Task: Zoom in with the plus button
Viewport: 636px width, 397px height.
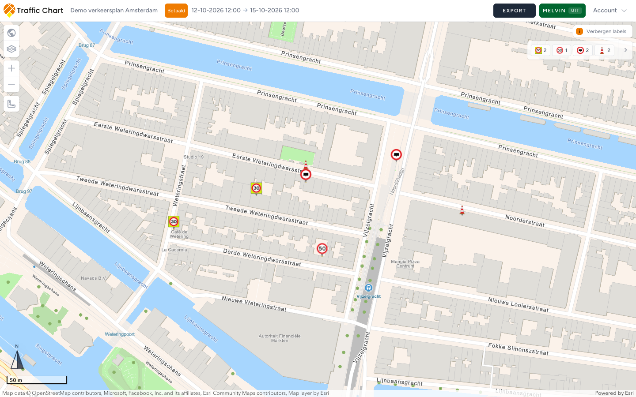Action: pos(11,68)
